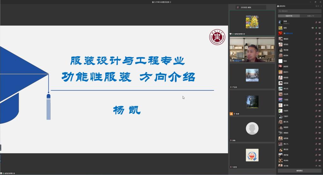Select the yellow flower avatar video tile
323x175 pixels.
click(252, 22)
